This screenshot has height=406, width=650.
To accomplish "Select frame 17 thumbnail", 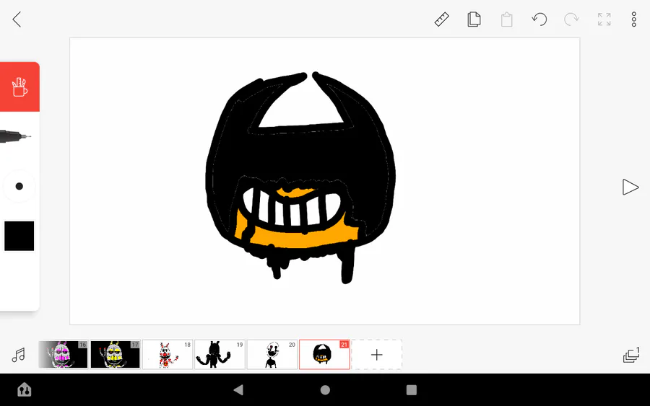I will pyautogui.click(x=116, y=355).
